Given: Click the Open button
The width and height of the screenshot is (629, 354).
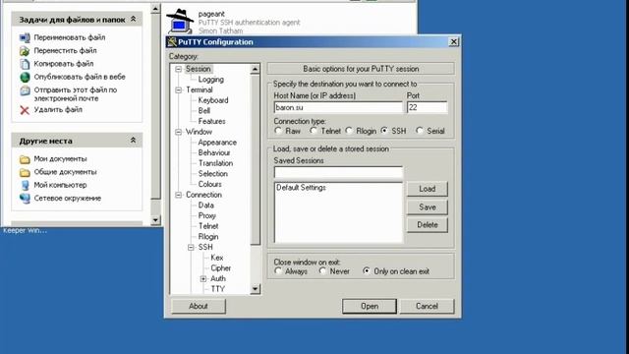Looking at the screenshot, I should [x=370, y=306].
